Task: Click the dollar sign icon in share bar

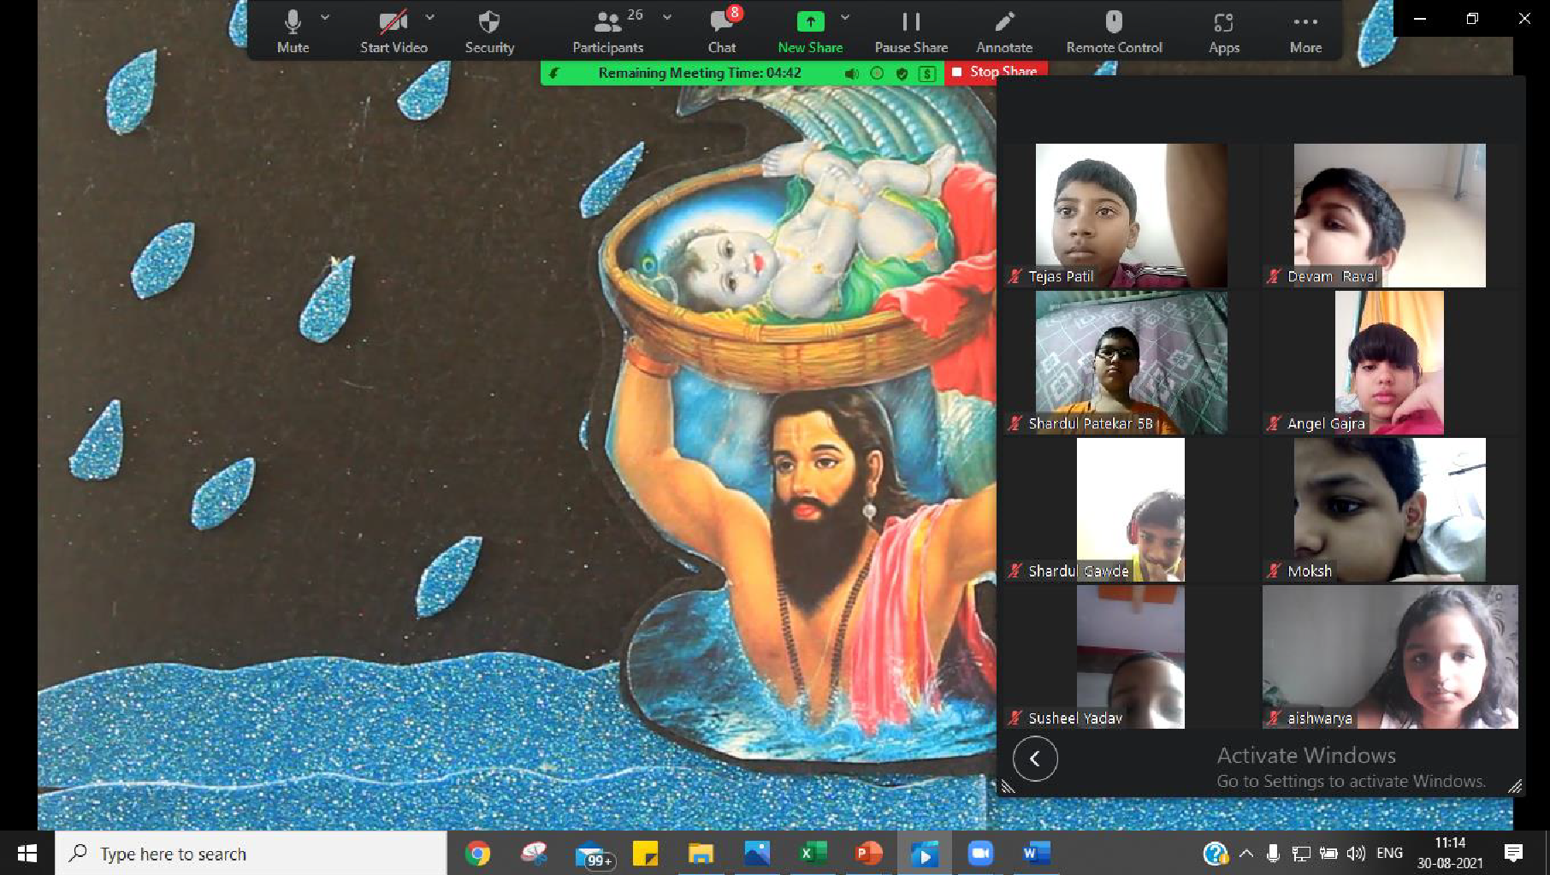Action: pyautogui.click(x=927, y=74)
